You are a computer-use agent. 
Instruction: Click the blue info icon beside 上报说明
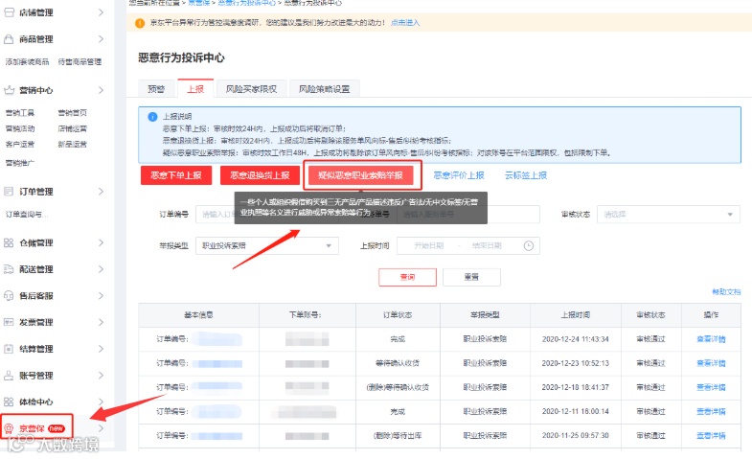point(152,117)
